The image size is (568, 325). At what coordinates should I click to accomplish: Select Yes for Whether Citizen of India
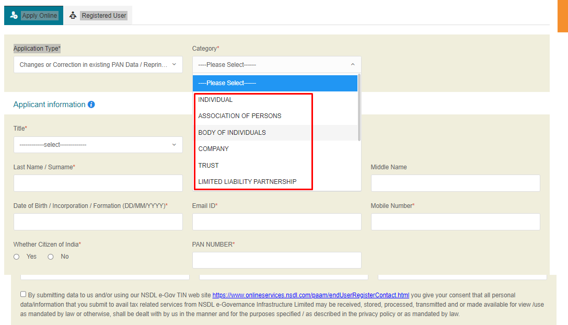pyautogui.click(x=16, y=256)
